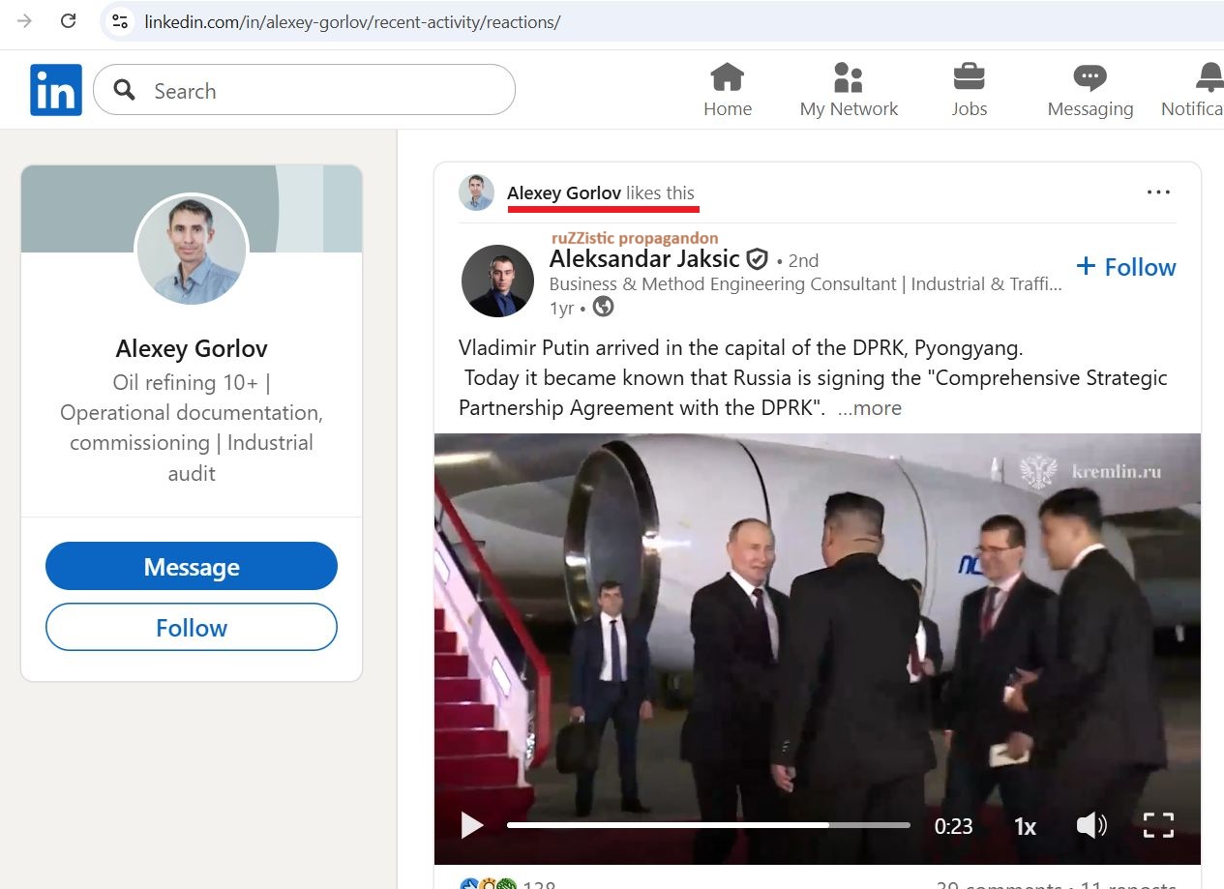Viewport: 1224px width, 889px height.
Task: Reload the page in the browser
Action: click(x=68, y=21)
